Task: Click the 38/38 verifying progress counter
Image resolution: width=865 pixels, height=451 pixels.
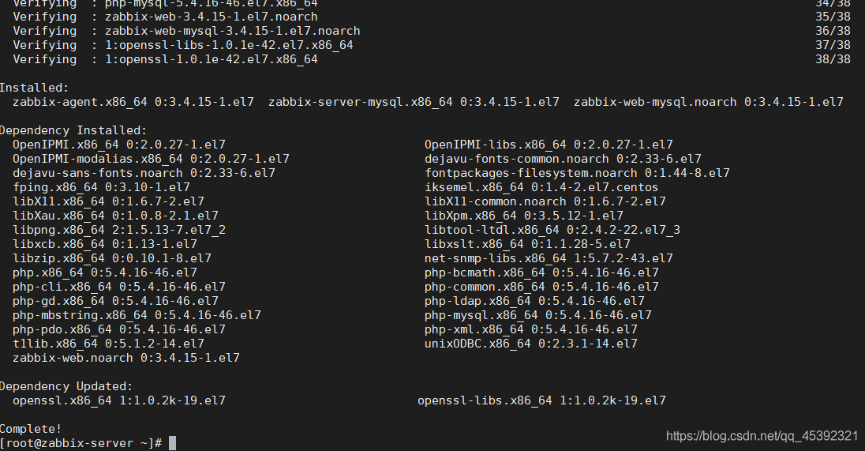Action: pos(833,59)
